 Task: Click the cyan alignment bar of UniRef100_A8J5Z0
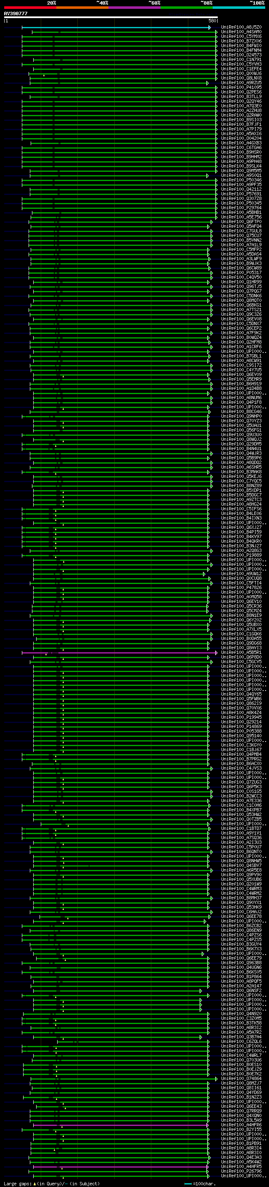(x=116, y=28)
